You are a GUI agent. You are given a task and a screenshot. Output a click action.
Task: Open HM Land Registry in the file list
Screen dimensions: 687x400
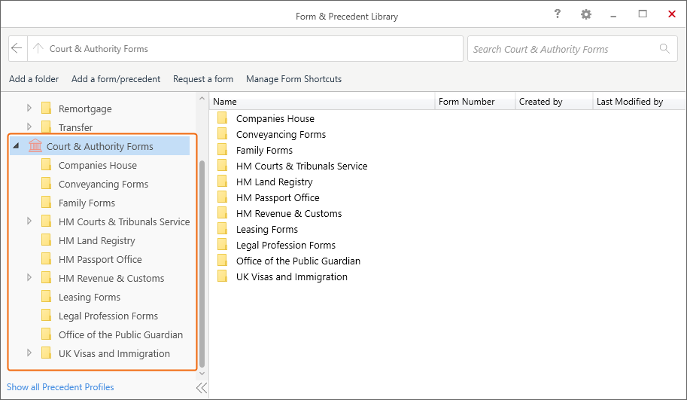pos(275,182)
